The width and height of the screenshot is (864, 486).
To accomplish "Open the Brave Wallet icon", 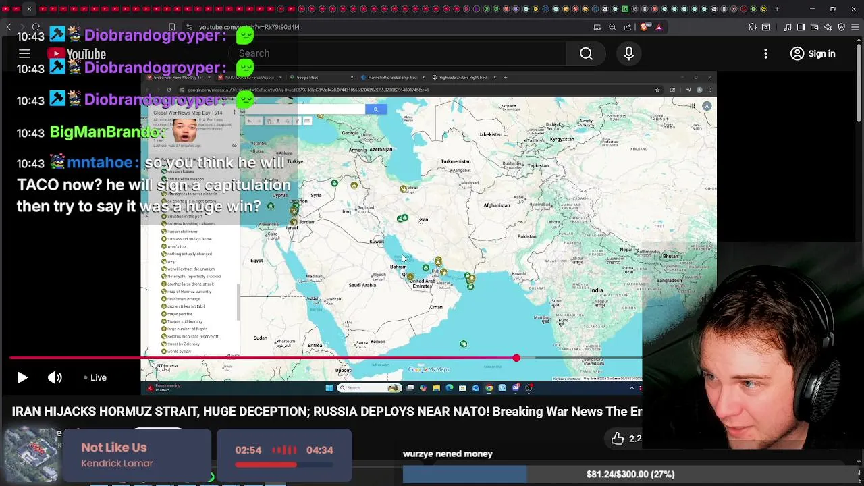I will click(815, 27).
